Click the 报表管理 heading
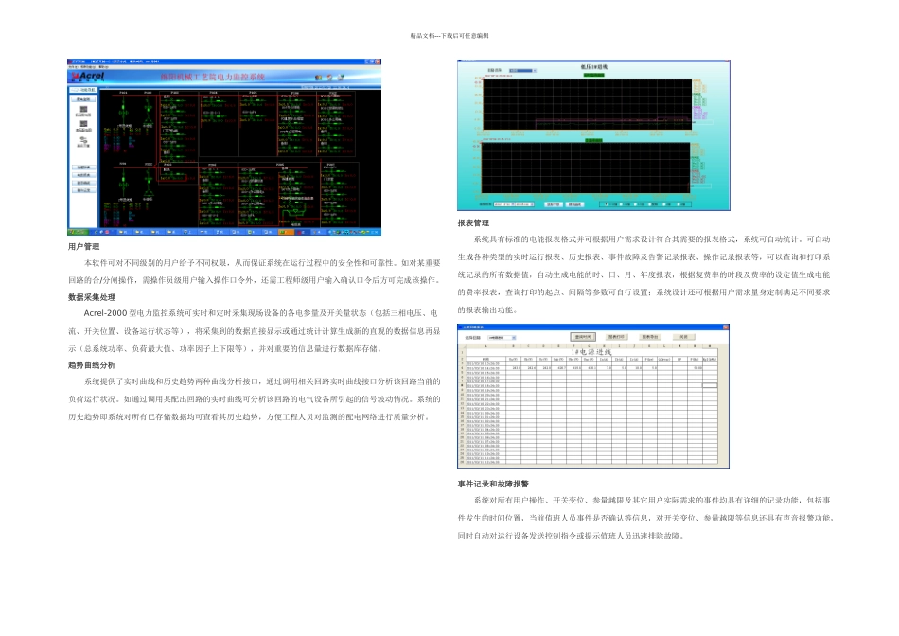 tap(473, 223)
